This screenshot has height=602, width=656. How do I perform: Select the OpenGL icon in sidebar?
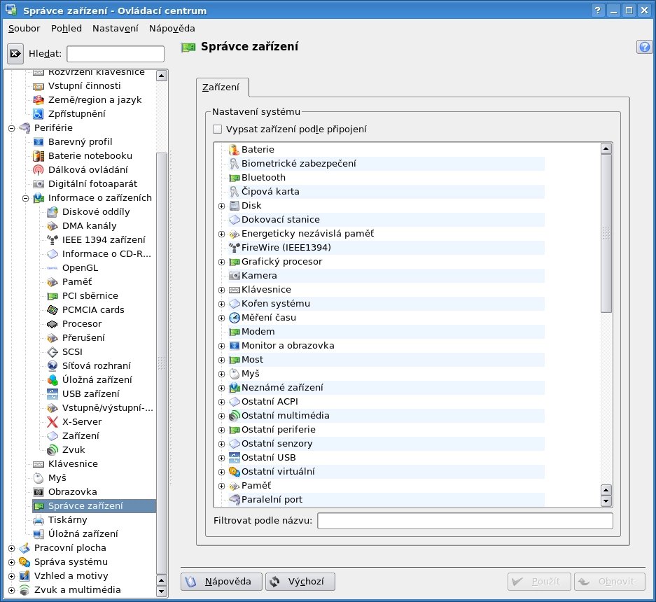(53, 268)
